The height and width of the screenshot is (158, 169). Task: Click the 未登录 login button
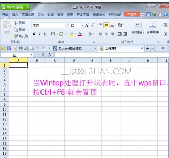coord(132,14)
